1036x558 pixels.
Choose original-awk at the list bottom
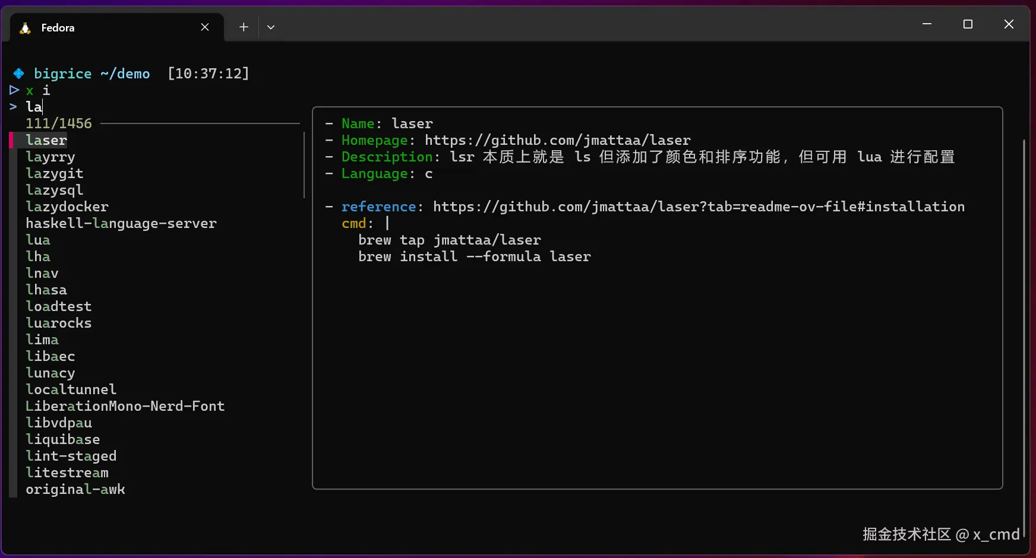[x=75, y=489]
